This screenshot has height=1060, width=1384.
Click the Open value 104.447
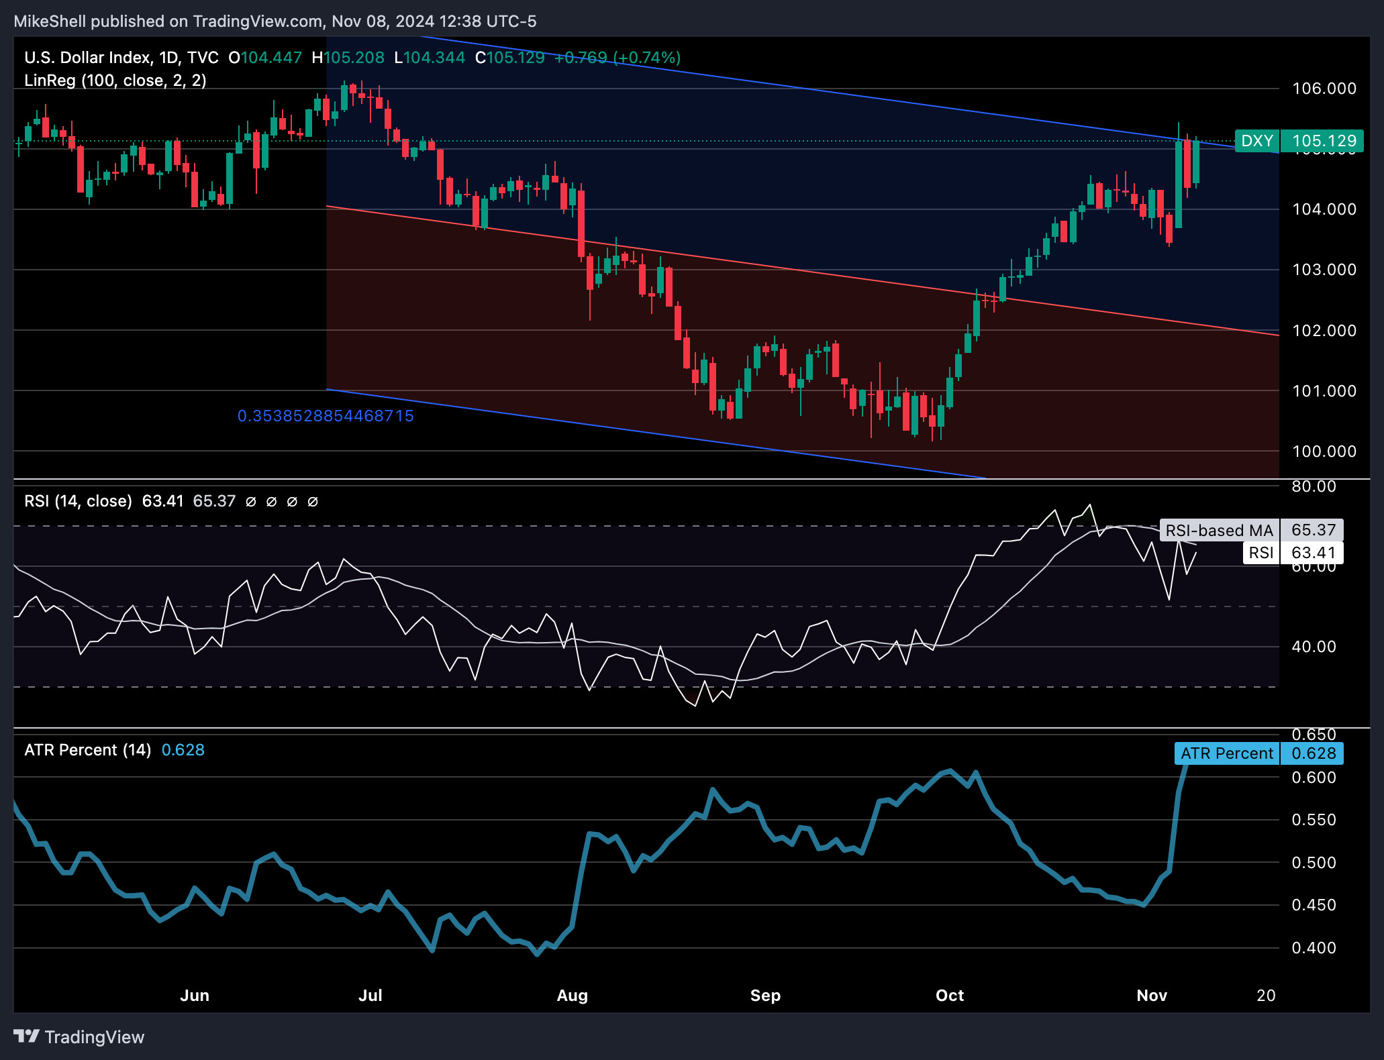pos(271,58)
